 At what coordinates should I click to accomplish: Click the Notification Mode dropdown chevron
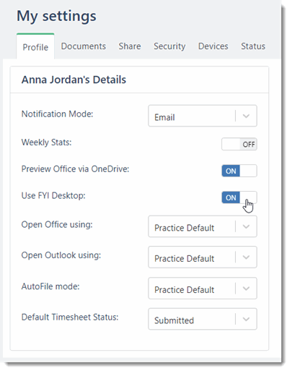point(246,116)
